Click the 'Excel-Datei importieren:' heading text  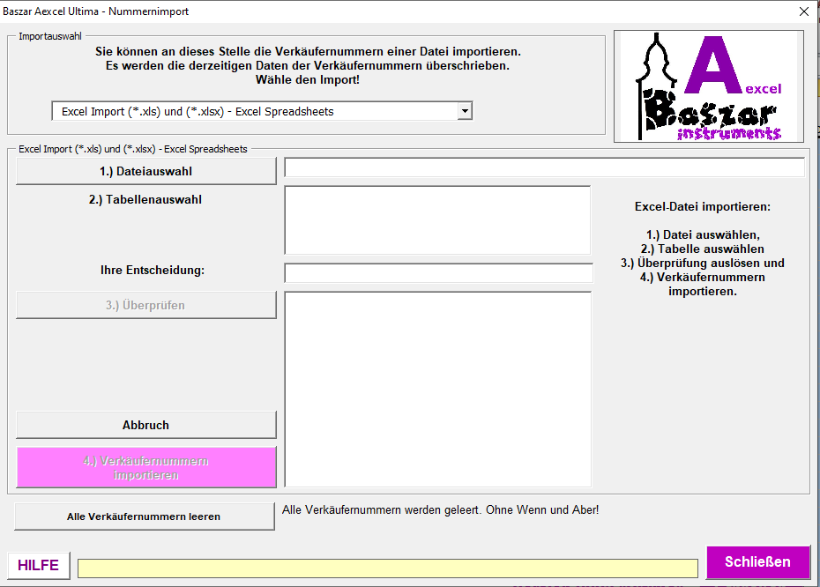click(x=703, y=207)
